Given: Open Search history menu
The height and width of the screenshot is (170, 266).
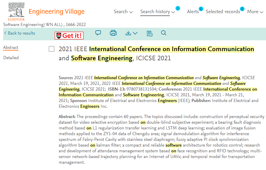Looking at the screenshot, I should point(155,12).
